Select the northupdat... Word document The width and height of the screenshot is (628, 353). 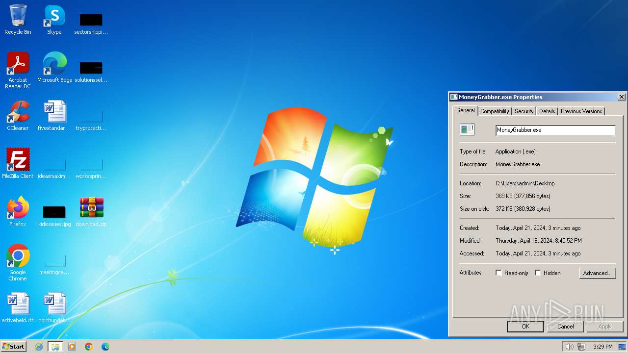click(x=54, y=308)
